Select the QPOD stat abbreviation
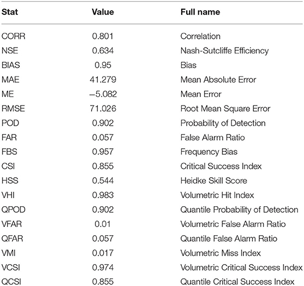 [x=14, y=209]
